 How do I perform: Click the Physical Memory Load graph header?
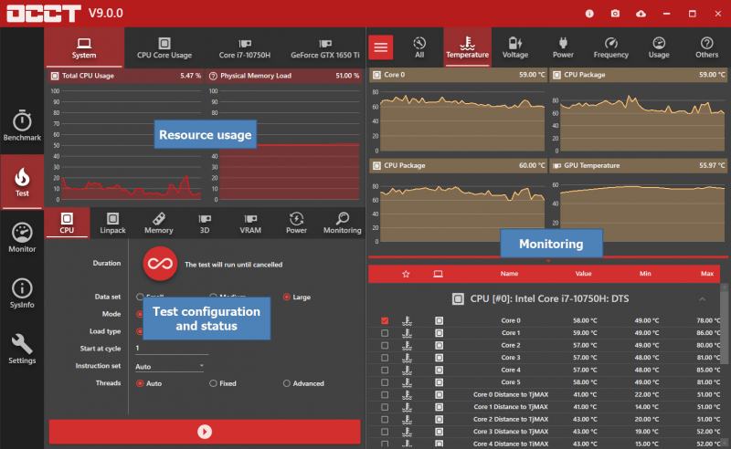pyautogui.click(x=284, y=76)
